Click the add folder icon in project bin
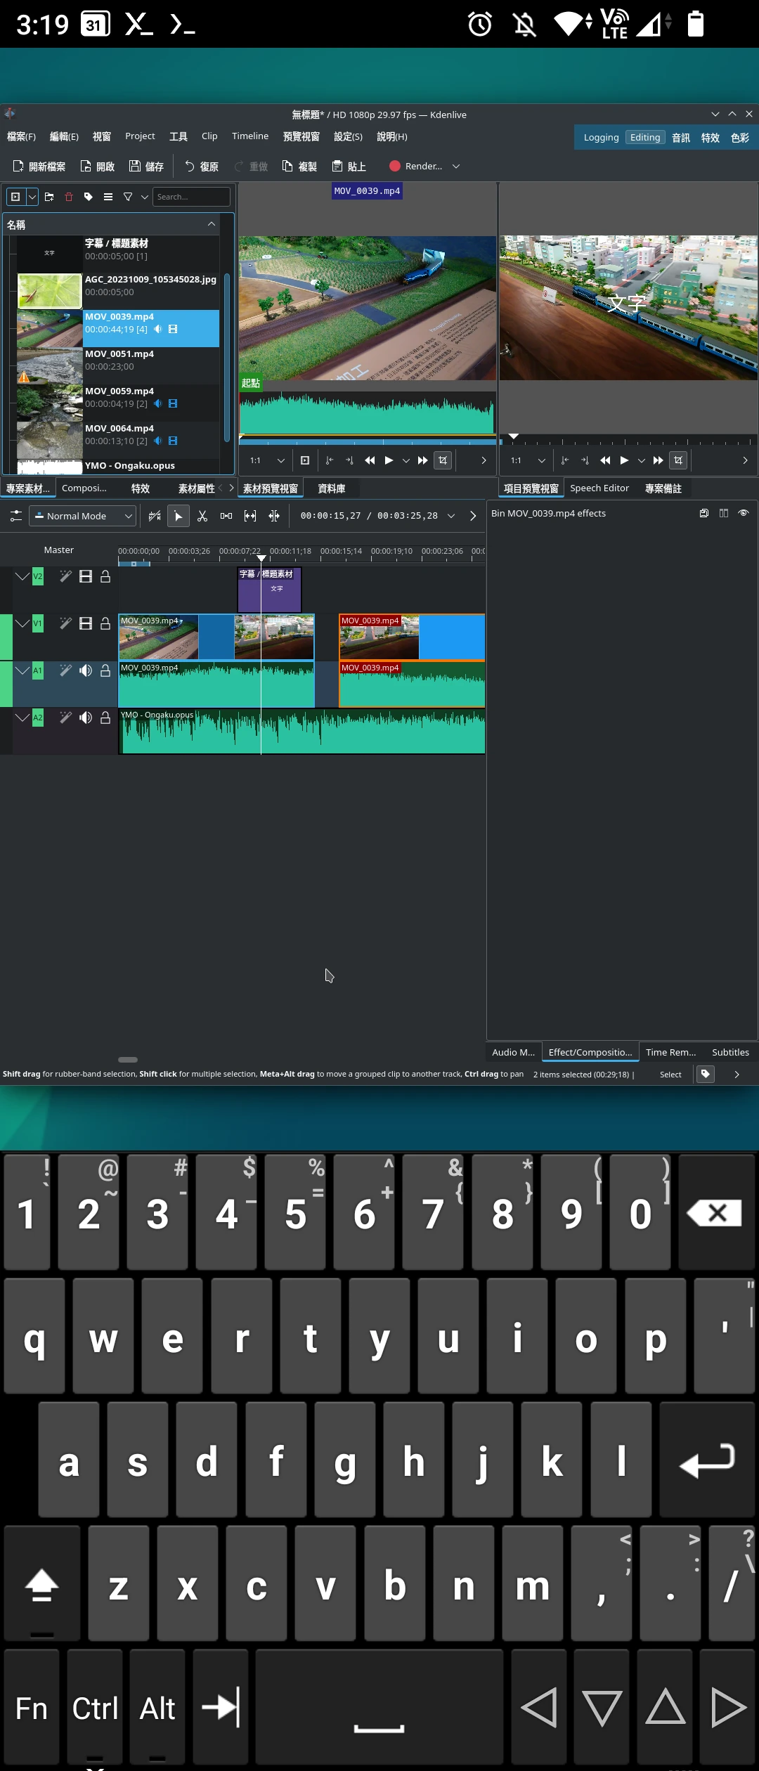The width and height of the screenshot is (759, 1771). click(49, 197)
